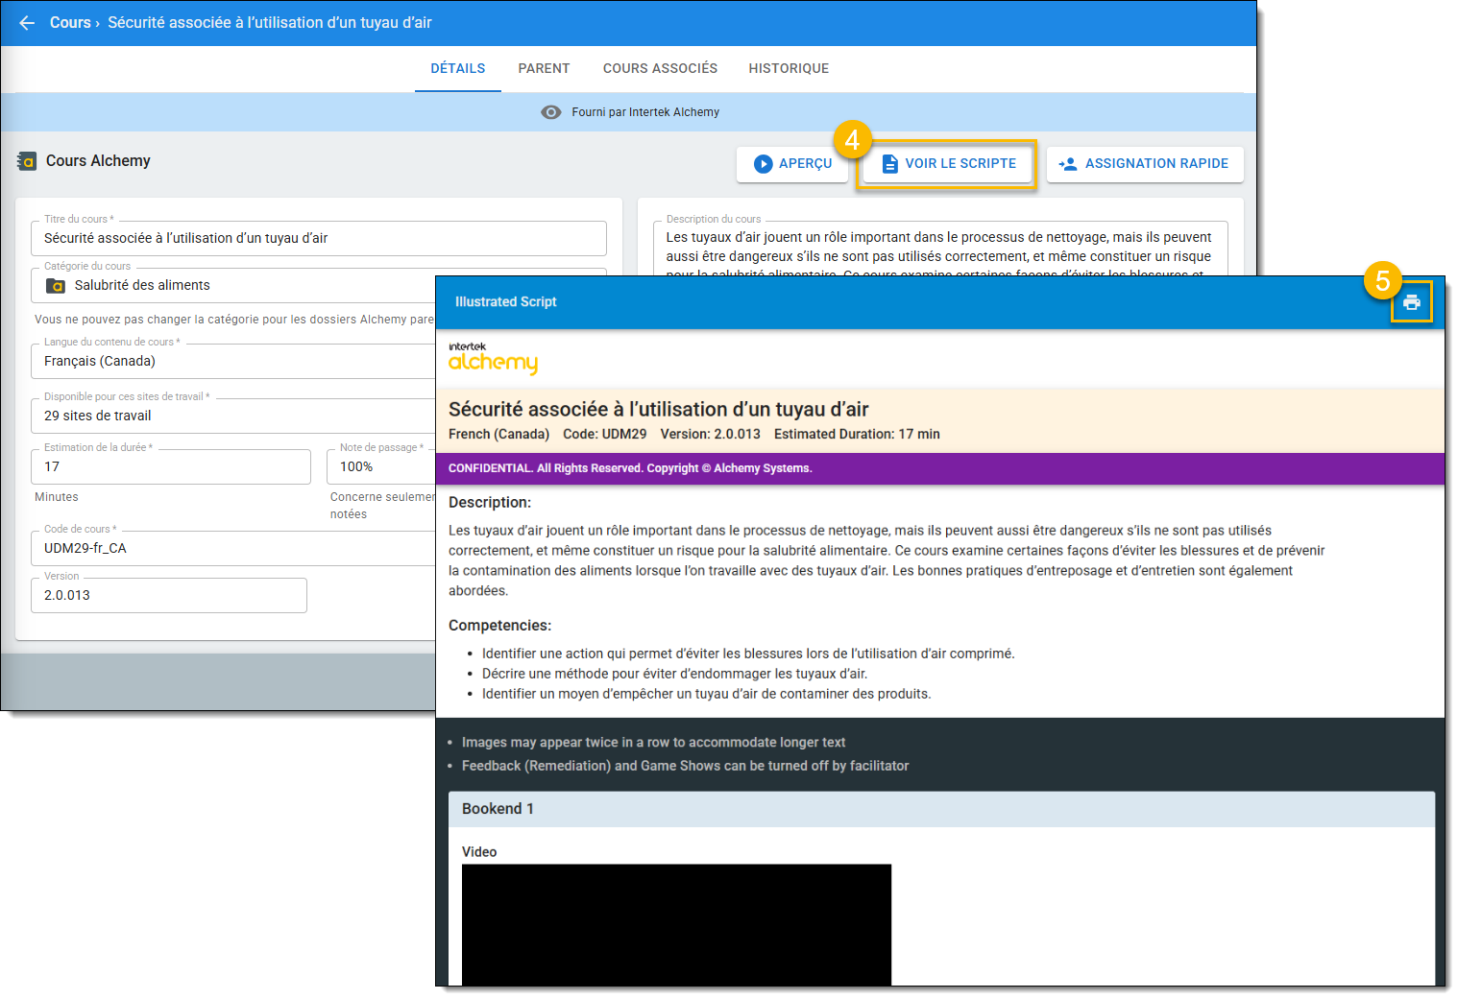Click the Salubrité des aliments folder icon

57,286
